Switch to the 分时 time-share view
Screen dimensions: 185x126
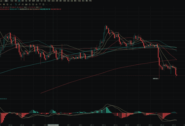[38, 2]
